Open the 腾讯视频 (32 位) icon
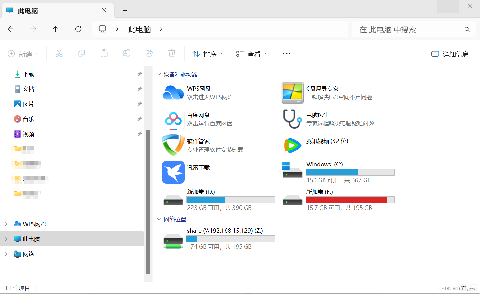The height and width of the screenshot is (294, 480). click(293, 145)
